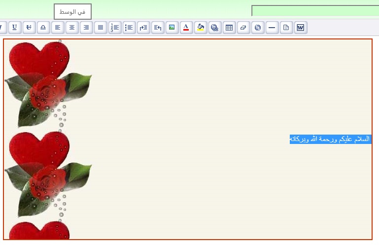Decrease the text indent
The image size is (379, 247).
click(158, 28)
